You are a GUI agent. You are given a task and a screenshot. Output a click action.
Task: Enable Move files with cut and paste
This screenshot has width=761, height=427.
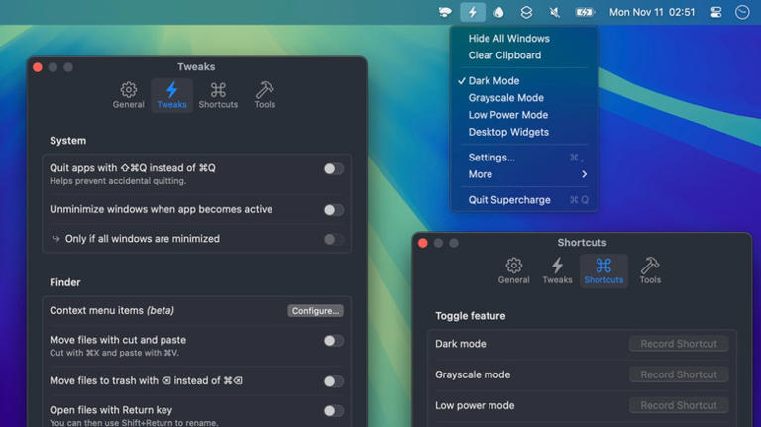point(333,341)
